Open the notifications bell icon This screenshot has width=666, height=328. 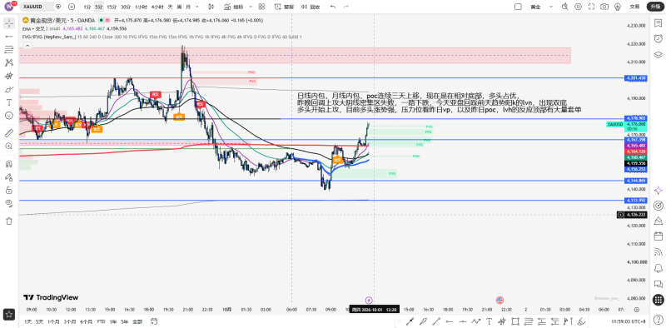tap(659, 268)
